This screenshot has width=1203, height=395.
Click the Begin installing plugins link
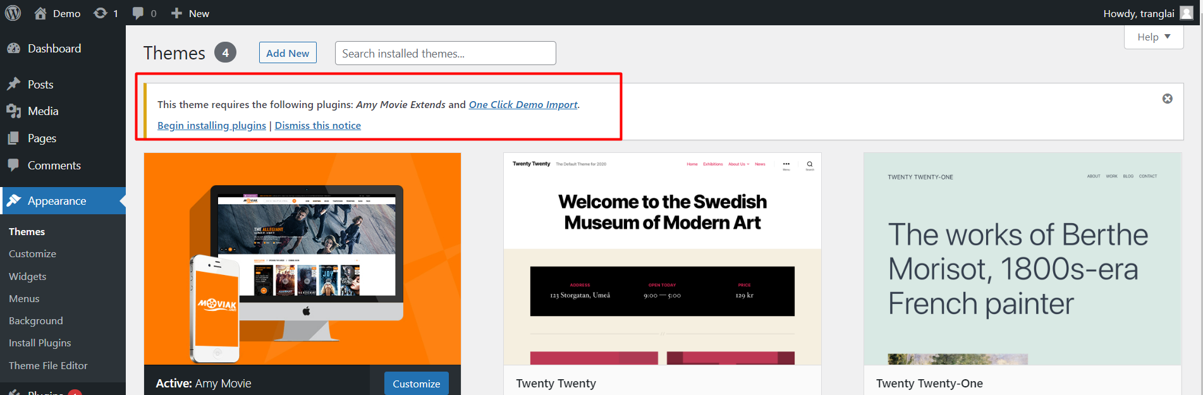click(x=212, y=125)
